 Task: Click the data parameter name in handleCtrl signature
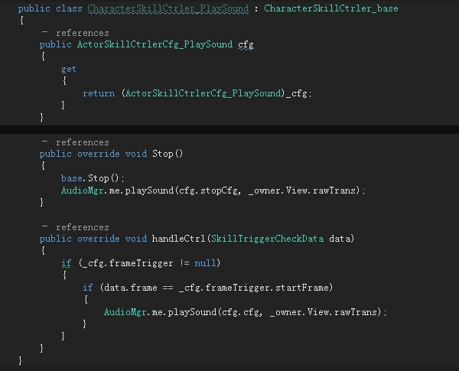(341, 239)
